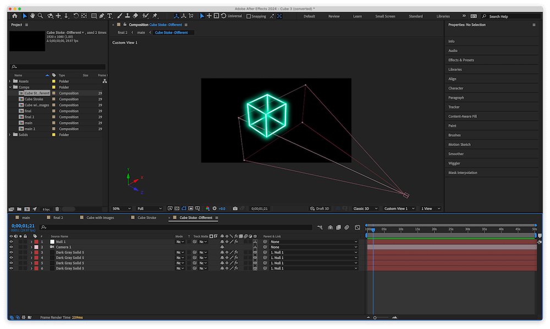Choose the Puppet Pin tool

[x=155, y=16]
